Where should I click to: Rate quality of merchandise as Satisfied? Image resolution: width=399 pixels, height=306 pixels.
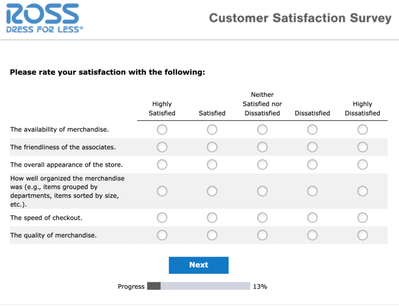(x=212, y=235)
